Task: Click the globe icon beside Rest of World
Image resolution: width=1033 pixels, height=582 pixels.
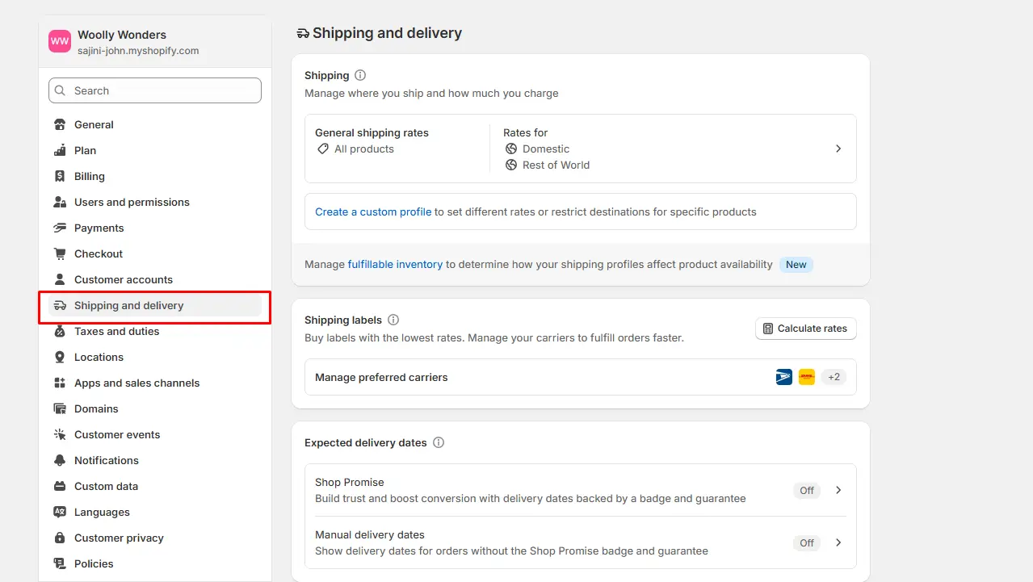Action: (x=511, y=165)
